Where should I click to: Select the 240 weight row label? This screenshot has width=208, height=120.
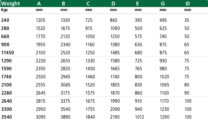5,20
